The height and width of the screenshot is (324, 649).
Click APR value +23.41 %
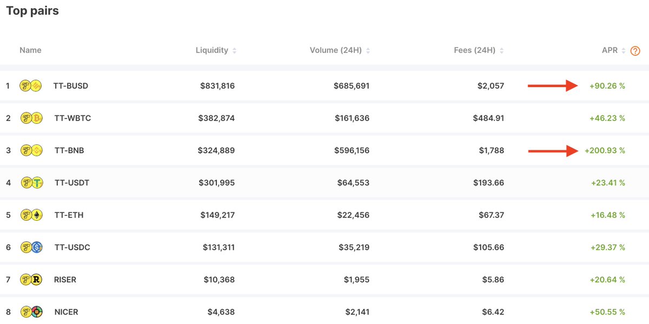608,183
